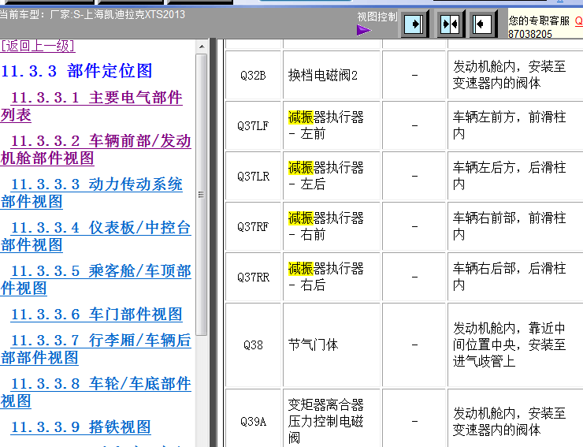Click the 换档电磁阀2 cell

click(x=332, y=75)
